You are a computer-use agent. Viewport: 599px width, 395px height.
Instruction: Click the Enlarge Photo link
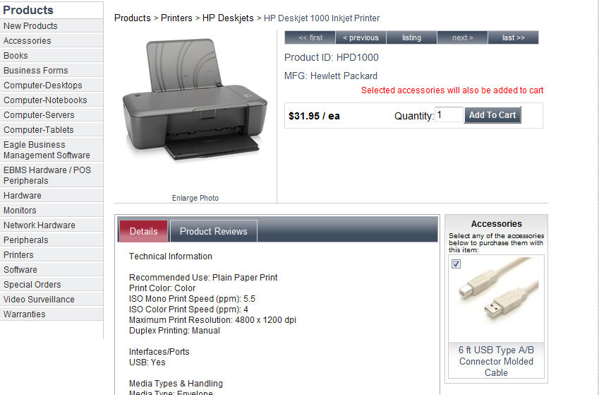(195, 198)
